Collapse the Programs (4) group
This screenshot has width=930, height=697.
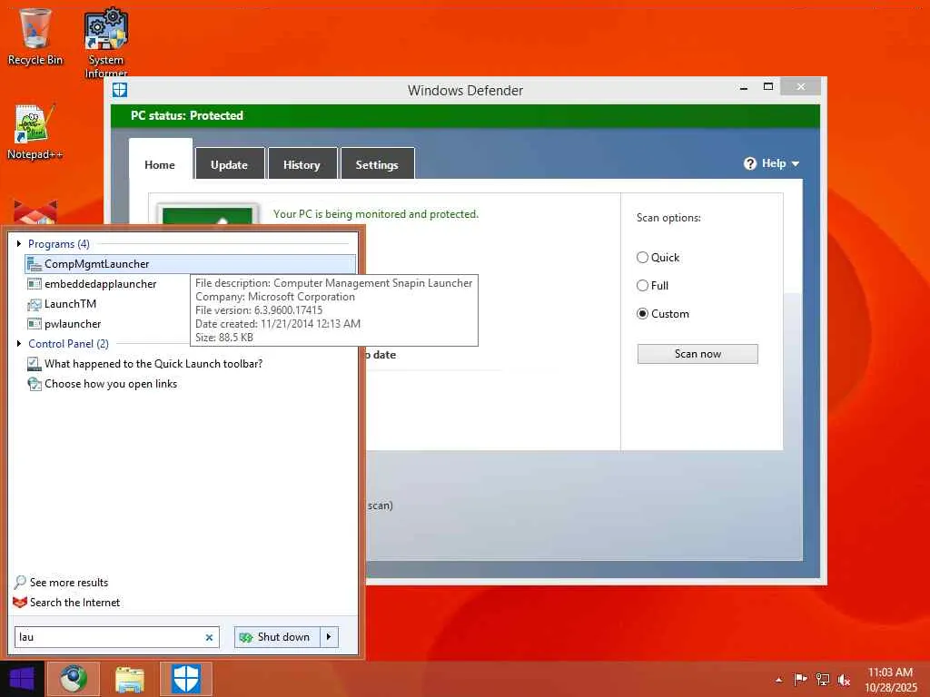point(19,243)
